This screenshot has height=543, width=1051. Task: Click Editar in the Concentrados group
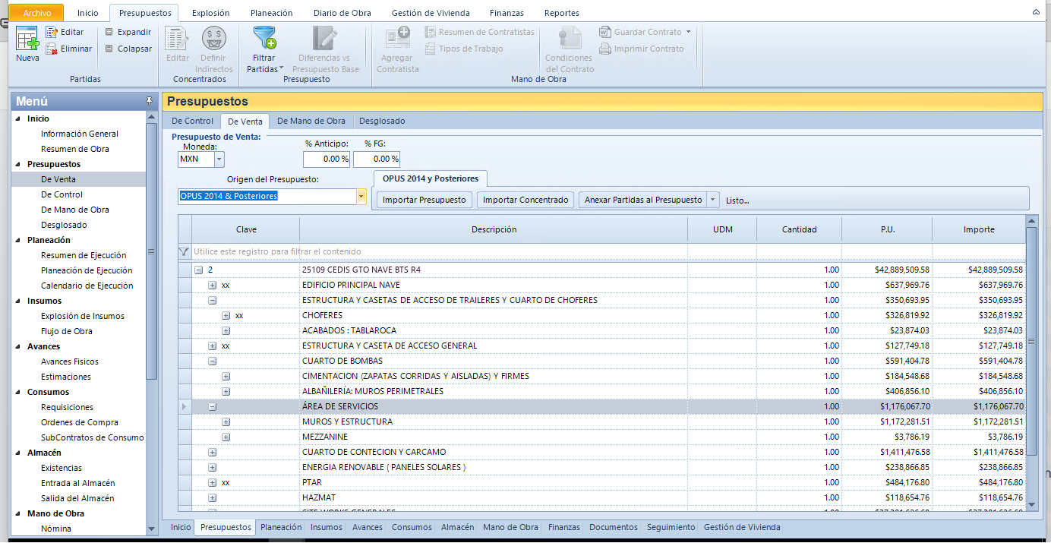pyautogui.click(x=178, y=44)
